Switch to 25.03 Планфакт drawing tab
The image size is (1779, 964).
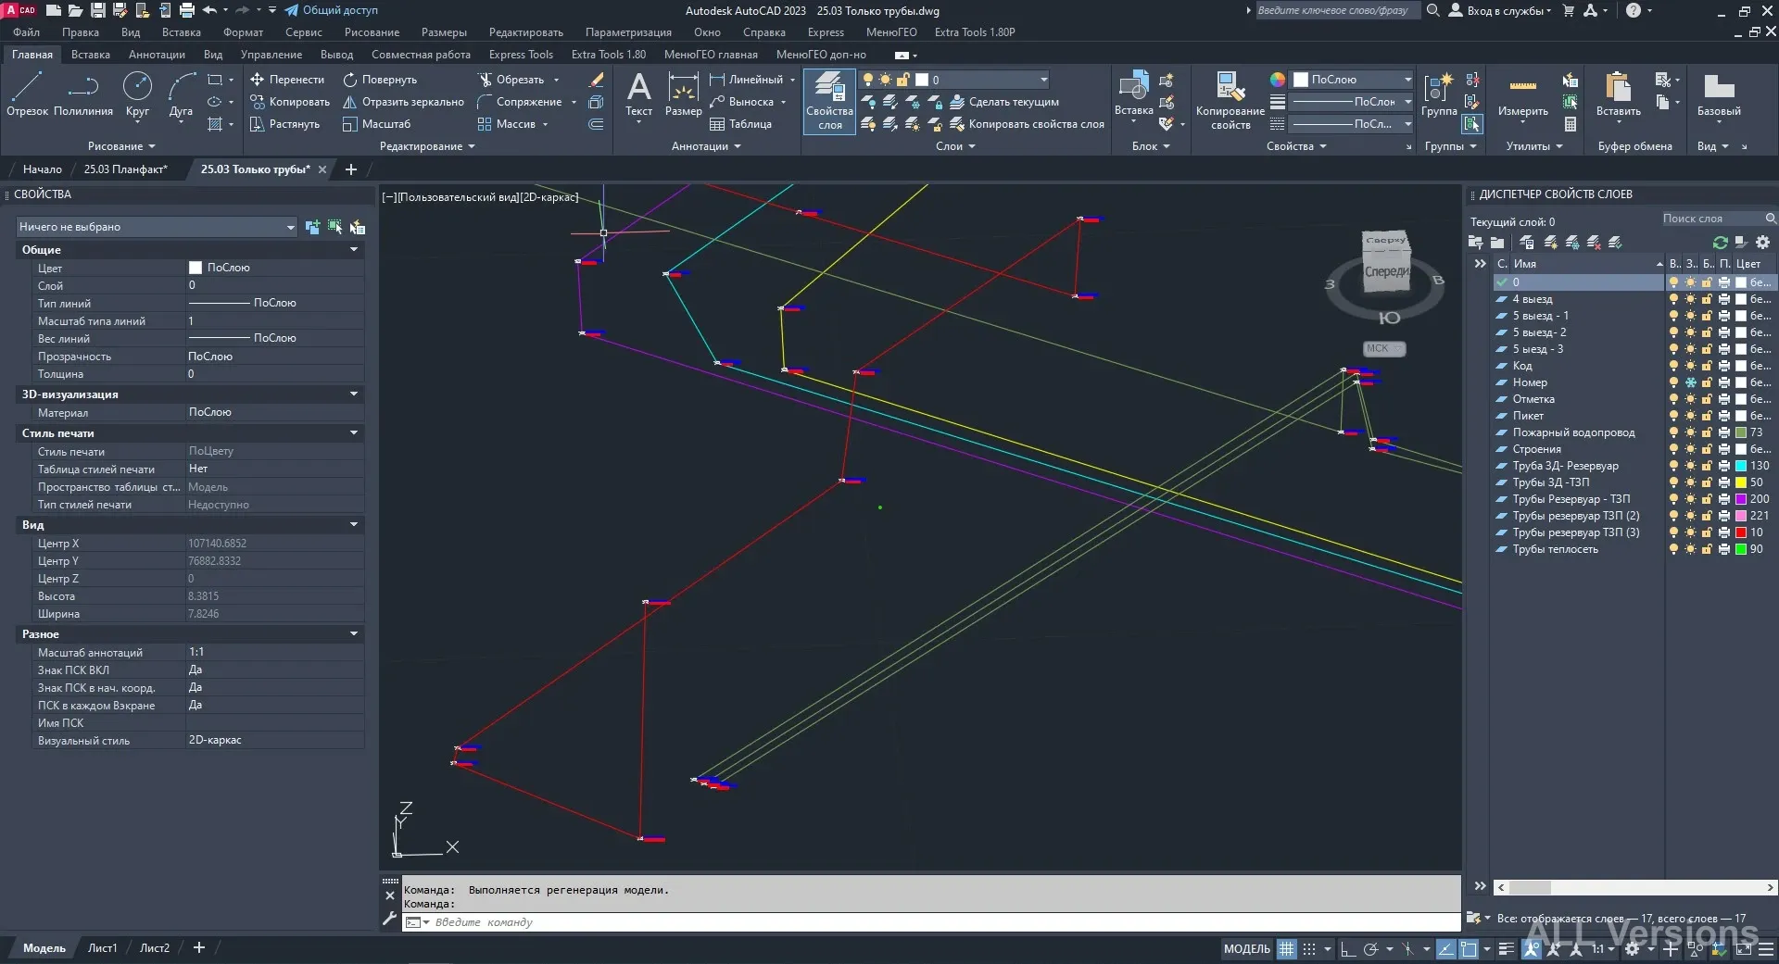point(125,169)
